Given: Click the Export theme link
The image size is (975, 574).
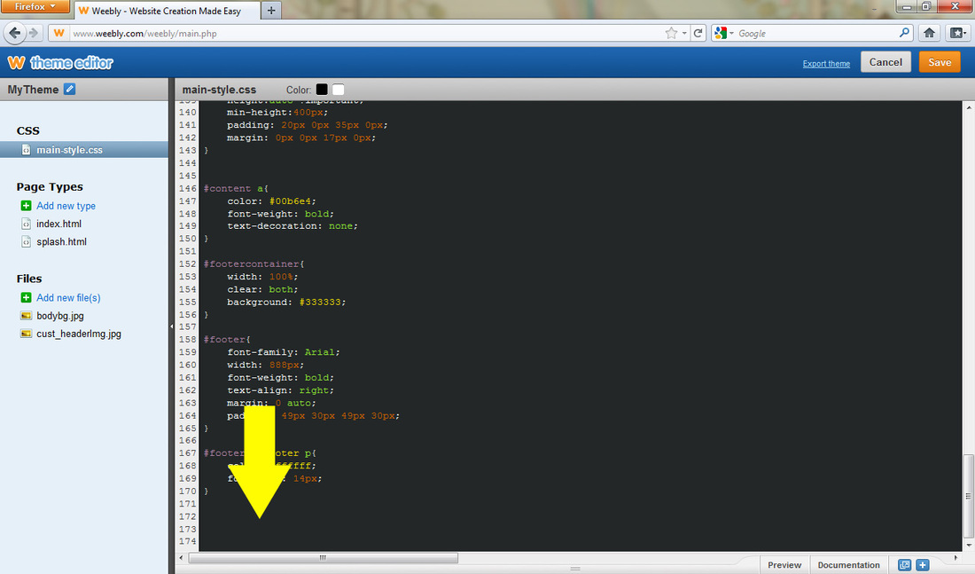Looking at the screenshot, I should [826, 64].
